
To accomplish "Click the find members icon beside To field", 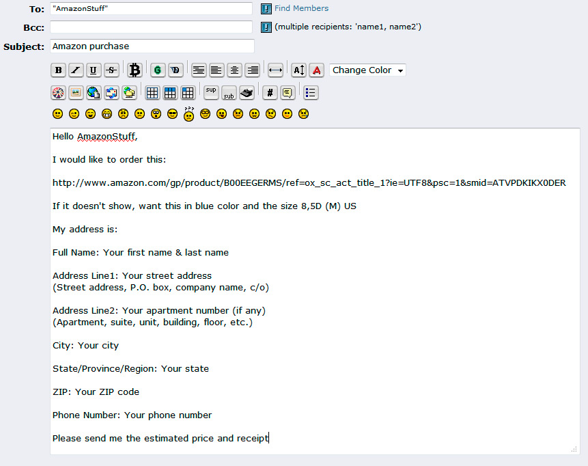I will (x=266, y=9).
